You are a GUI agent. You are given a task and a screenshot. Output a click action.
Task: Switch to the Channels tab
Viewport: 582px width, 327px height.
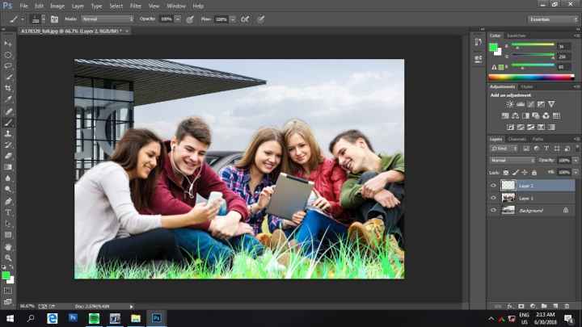tap(515, 139)
